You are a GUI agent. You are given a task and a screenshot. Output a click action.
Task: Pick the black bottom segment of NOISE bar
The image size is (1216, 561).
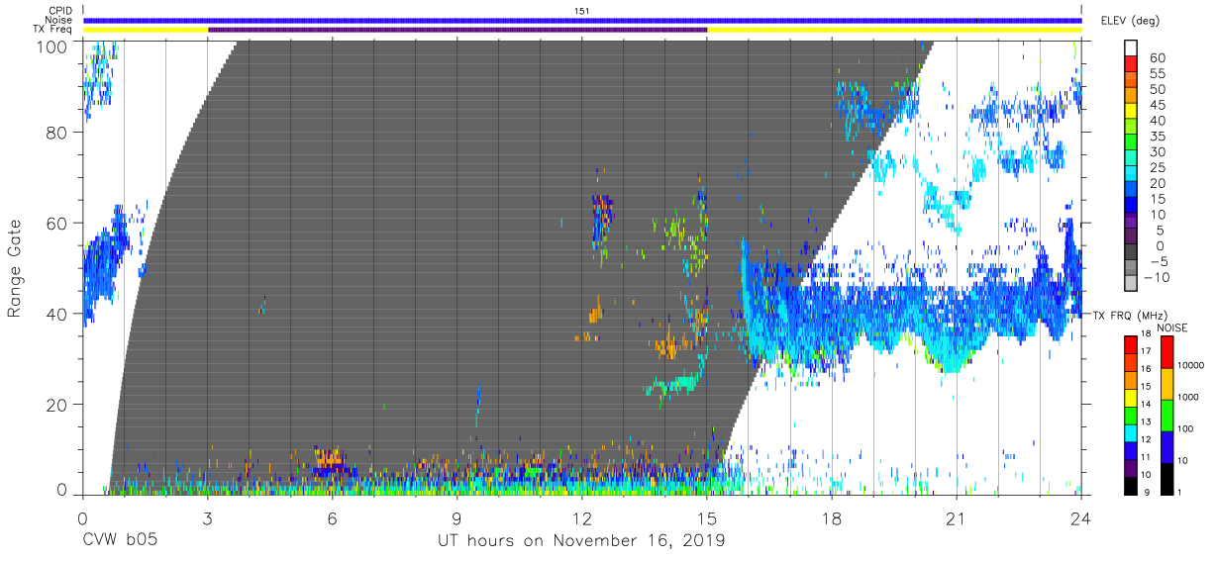[x=1165, y=479]
